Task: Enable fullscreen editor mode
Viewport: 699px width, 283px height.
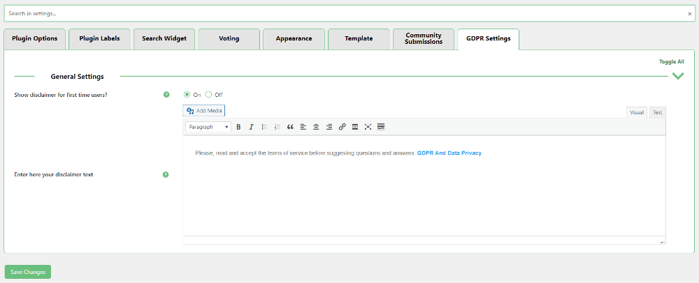Action: click(x=368, y=127)
